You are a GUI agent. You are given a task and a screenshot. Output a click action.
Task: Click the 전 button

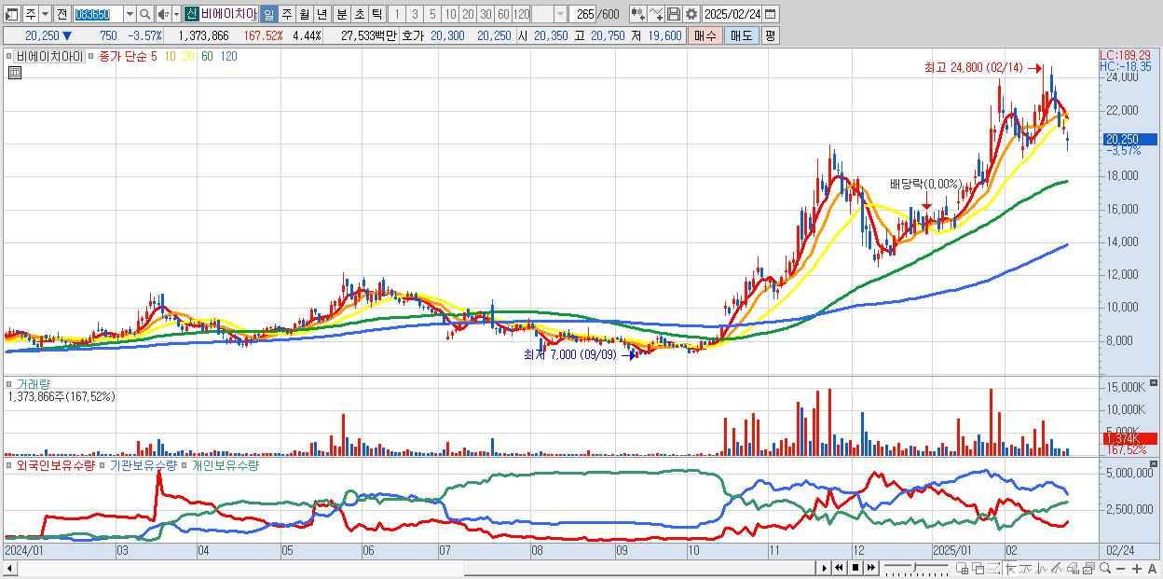(62, 14)
